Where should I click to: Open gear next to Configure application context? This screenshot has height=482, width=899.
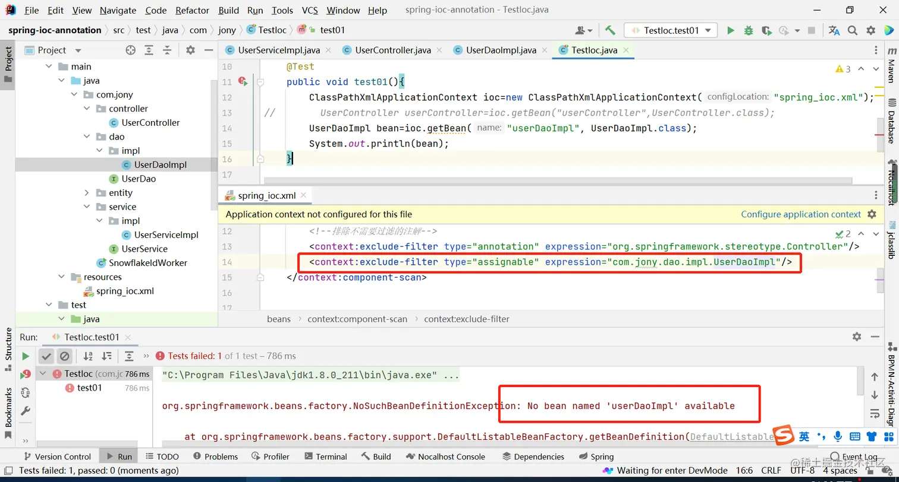point(872,214)
